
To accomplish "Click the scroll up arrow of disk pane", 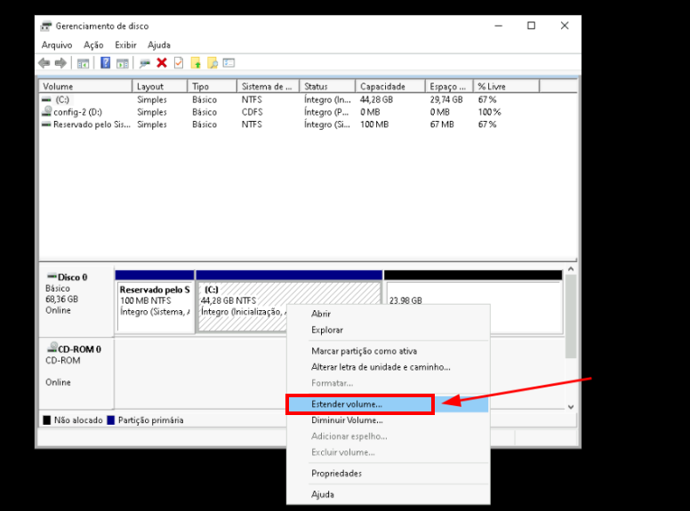I will (571, 268).
